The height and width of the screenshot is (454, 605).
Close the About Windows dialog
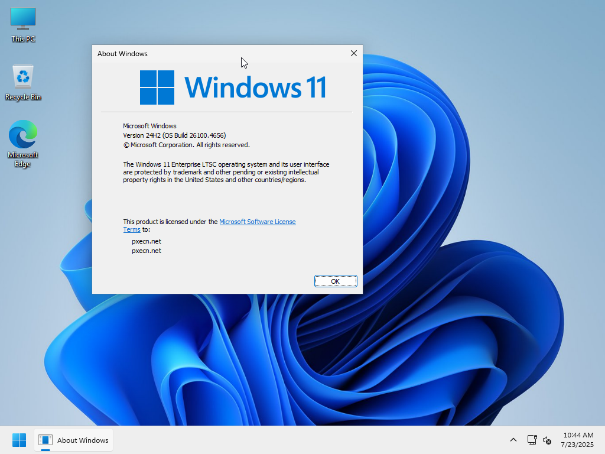tap(353, 53)
